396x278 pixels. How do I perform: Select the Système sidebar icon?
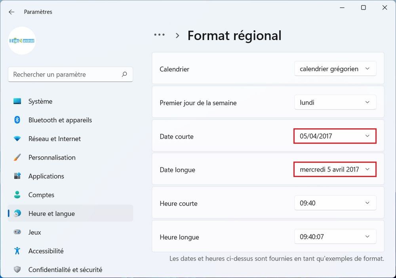coord(17,101)
